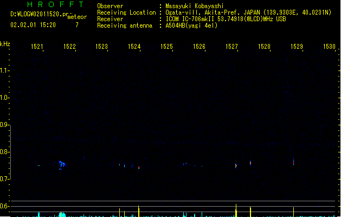Click the tallest yellow power spike near 1527
Image resolution: width=341 pixels, height=217 pixels.
[236, 210]
